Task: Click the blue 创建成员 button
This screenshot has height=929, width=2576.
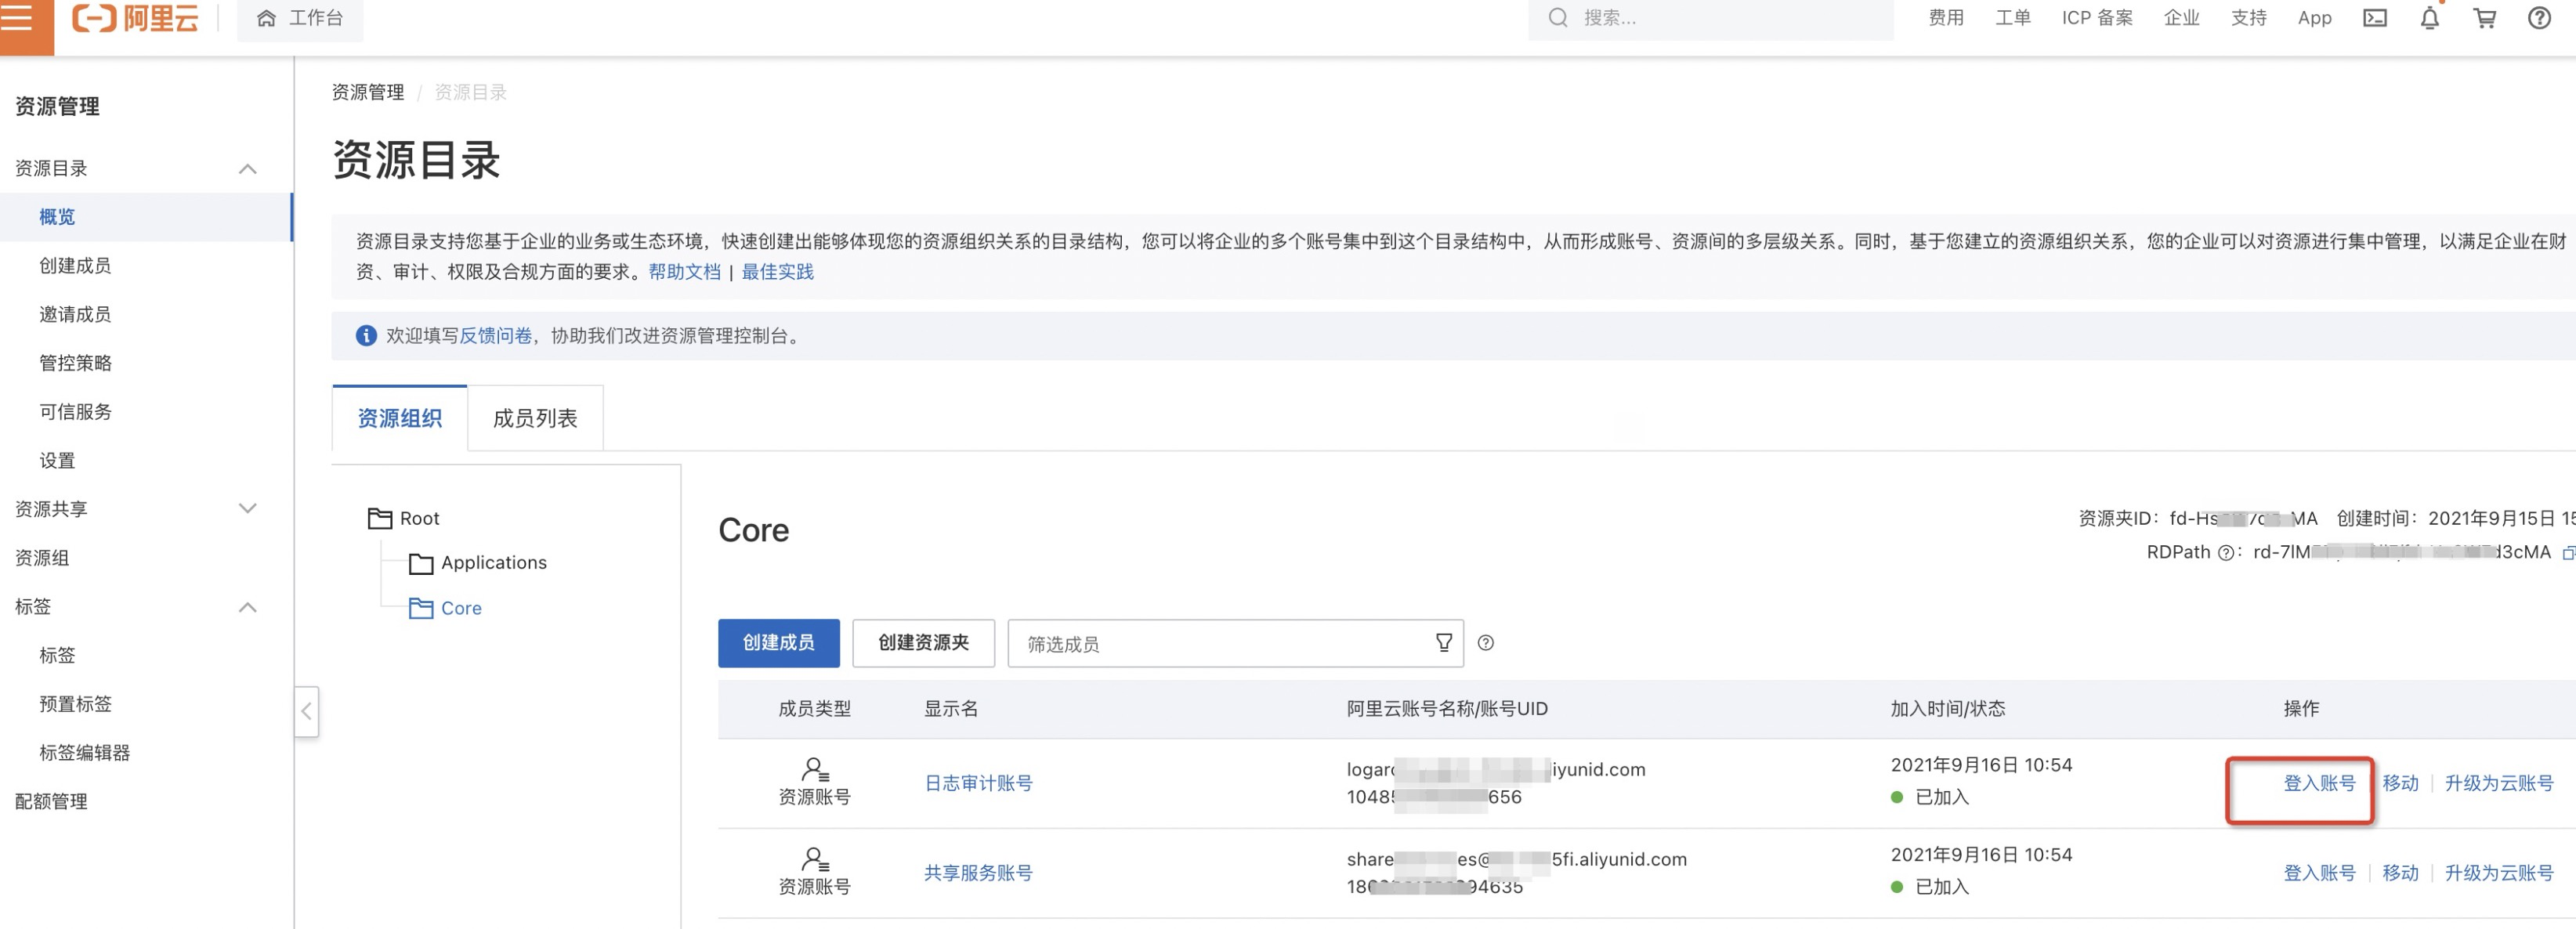Action: [778, 643]
